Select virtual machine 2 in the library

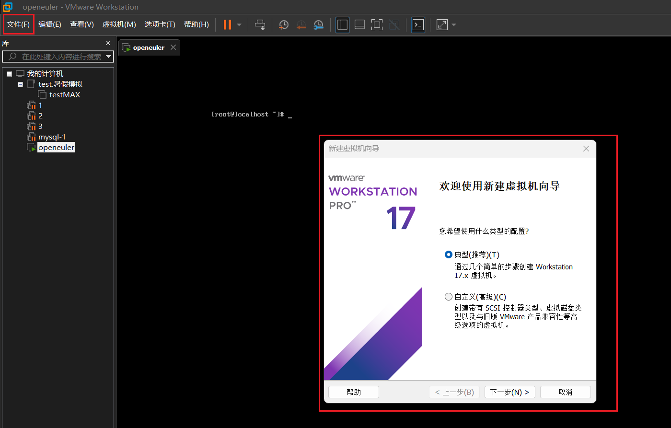40,116
